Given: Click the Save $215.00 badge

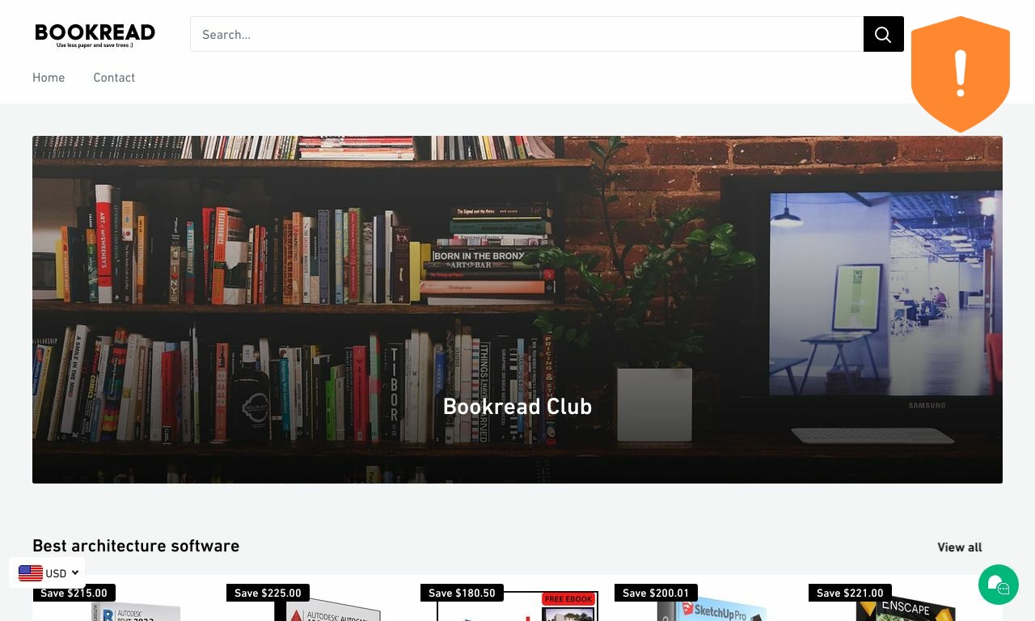Looking at the screenshot, I should (74, 593).
